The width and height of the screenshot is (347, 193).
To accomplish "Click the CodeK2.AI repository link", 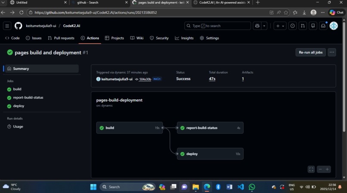I will (72, 26).
